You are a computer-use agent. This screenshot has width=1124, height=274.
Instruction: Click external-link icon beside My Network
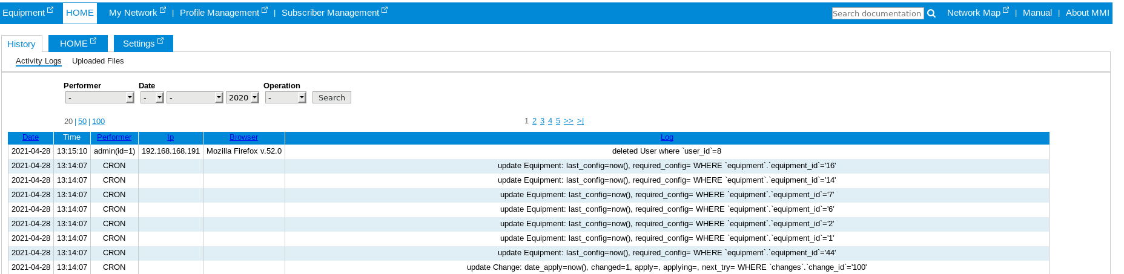(162, 10)
